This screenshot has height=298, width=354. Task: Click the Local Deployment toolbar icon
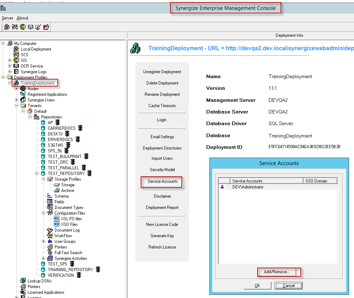point(7,27)
